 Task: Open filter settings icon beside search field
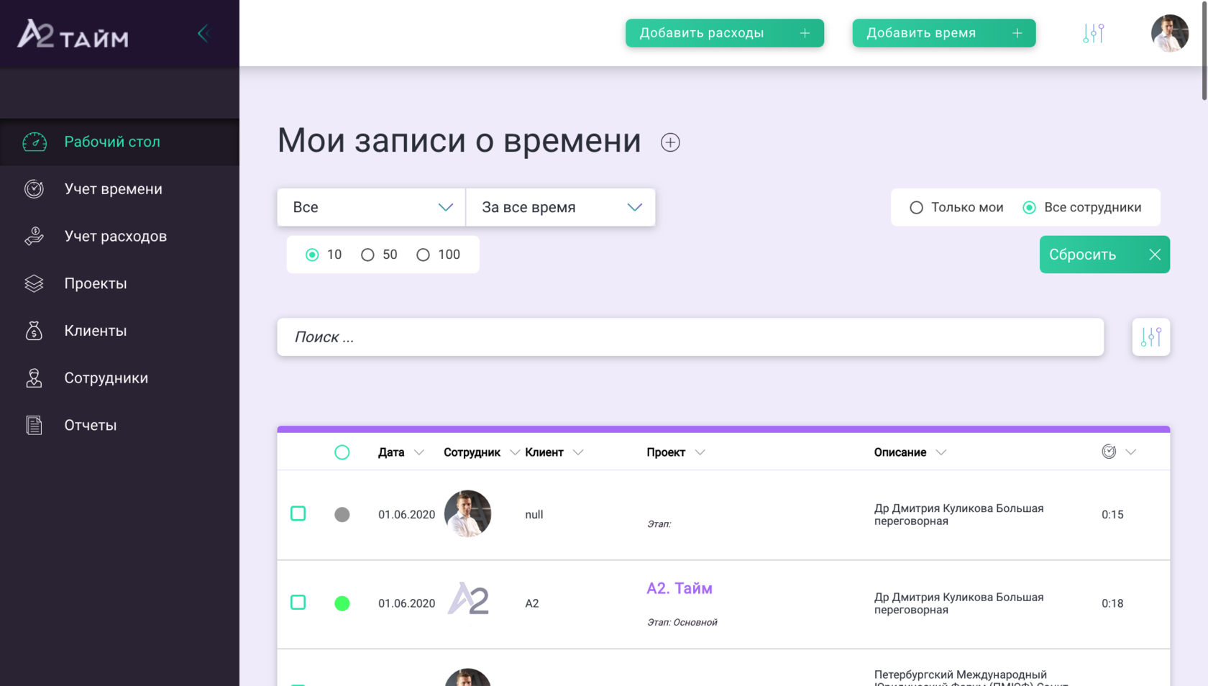pyautogui.click(x=1150, y=337)
